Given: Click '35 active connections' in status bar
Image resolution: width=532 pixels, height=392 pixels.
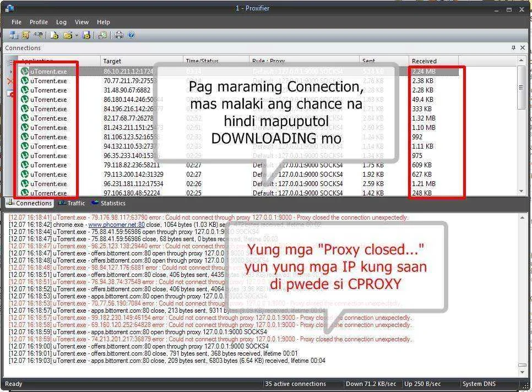Looking at the screenshot, I should coord(295,384).
